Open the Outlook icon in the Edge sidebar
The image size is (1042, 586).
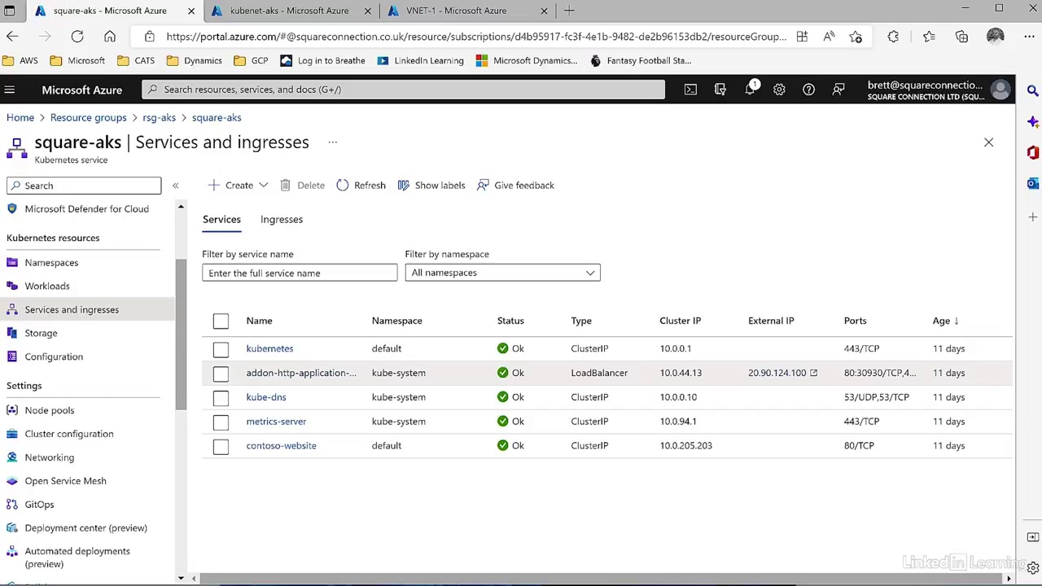[x=1032, y=184]
